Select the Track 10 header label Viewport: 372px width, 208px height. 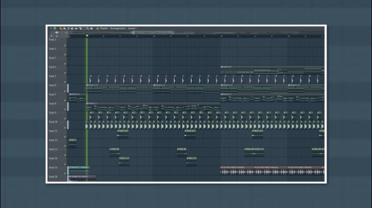point(53,122)
